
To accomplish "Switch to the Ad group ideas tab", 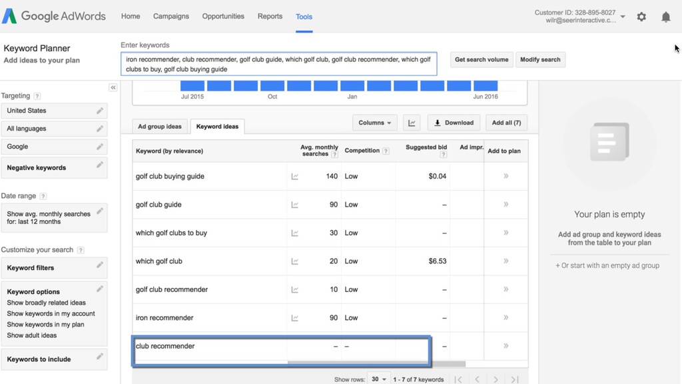I will [x=160, y=127].
